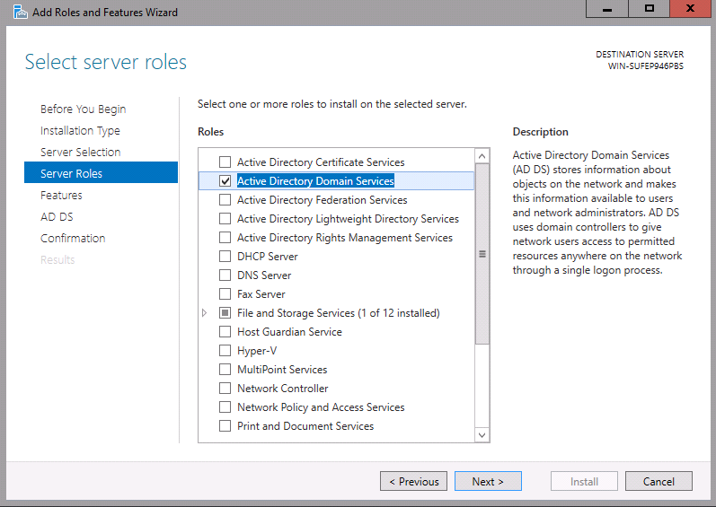The image size is (716, 507).
Task: Enable the Hyper-V role checkbox
Action: (225, 351)
